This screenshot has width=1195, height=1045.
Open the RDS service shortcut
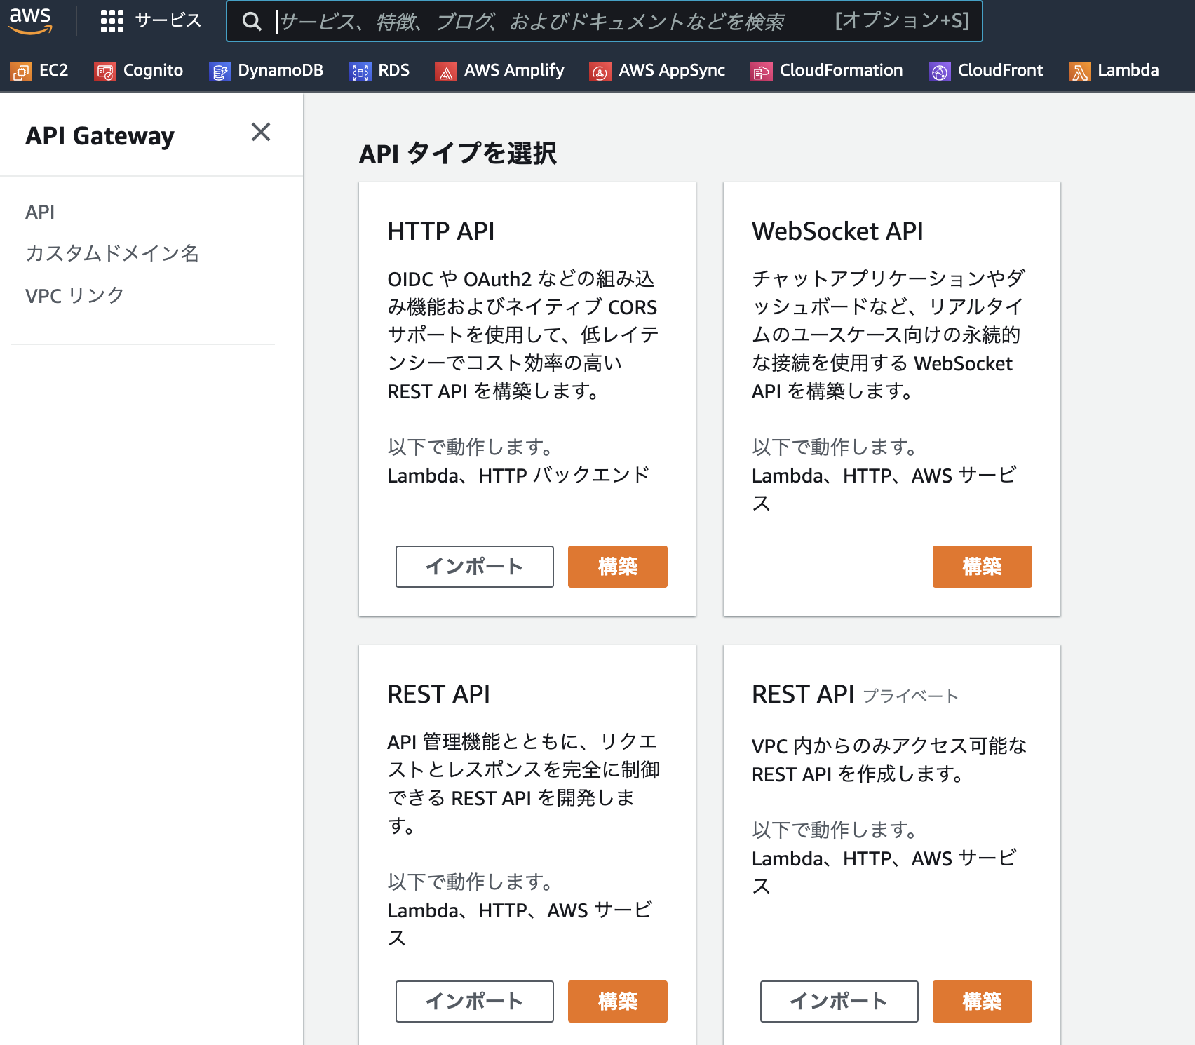[x=382, y=70]
